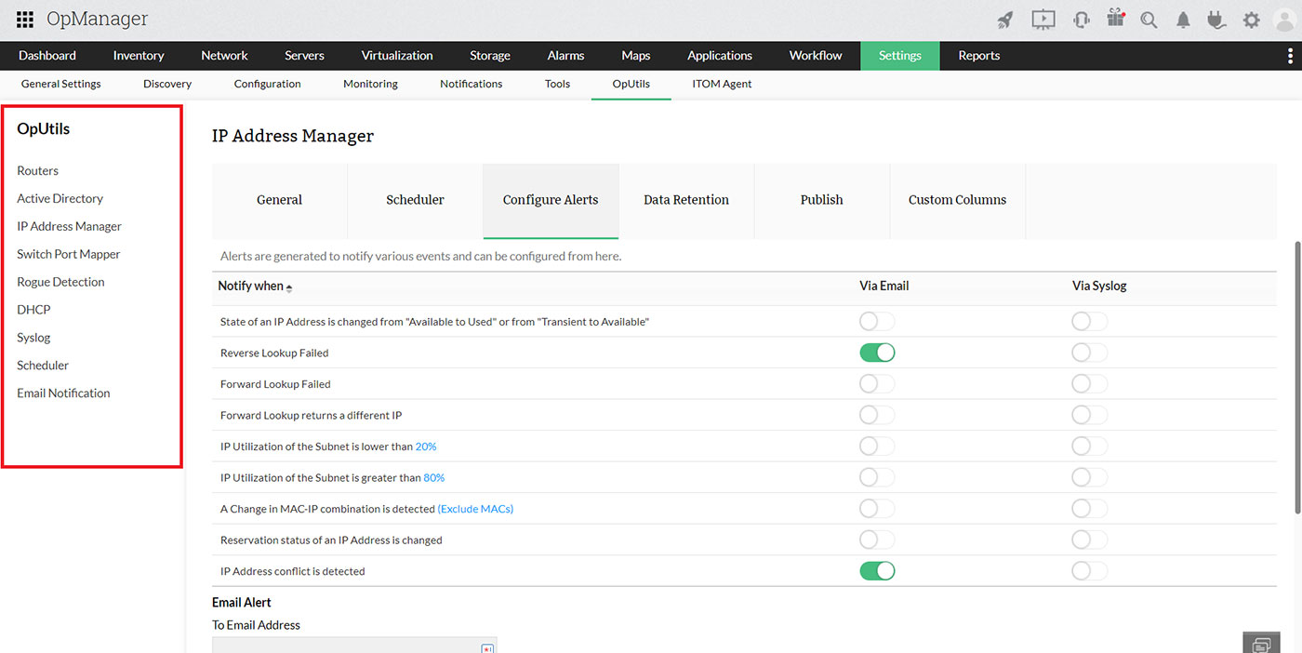Enable syslog alert for Reverse Lookup Failed

tap(1089, 353)
